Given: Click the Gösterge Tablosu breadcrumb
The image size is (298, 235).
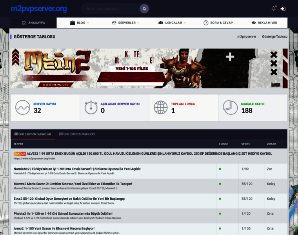Looking at the screenshot, I should tap(274, 36).
